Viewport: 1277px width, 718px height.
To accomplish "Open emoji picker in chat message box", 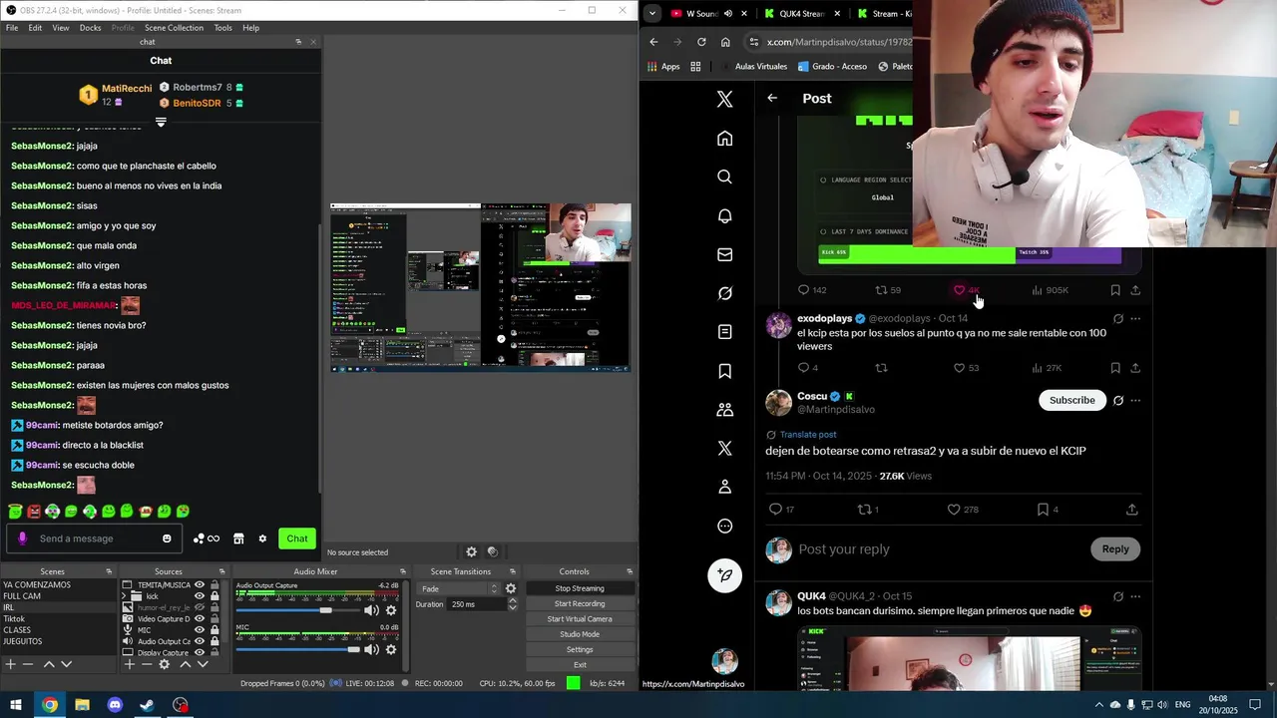I will click(167, 538).
